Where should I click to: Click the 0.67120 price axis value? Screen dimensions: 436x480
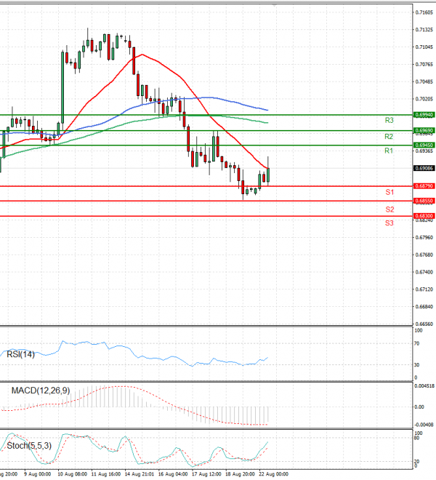[424, 289]
